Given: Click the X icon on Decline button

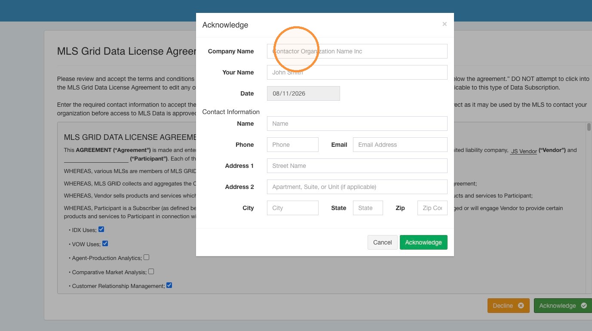Looking at the screenshot, I should 521,306.
